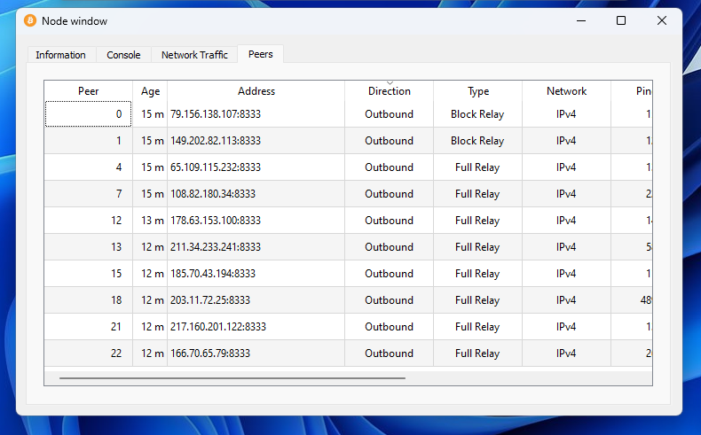Switch to the Information tab
Image resolution: width=701 pixels, height=435 pixels.
61,55
